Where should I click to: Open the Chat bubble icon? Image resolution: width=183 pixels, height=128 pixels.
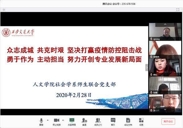click(113, 120)
